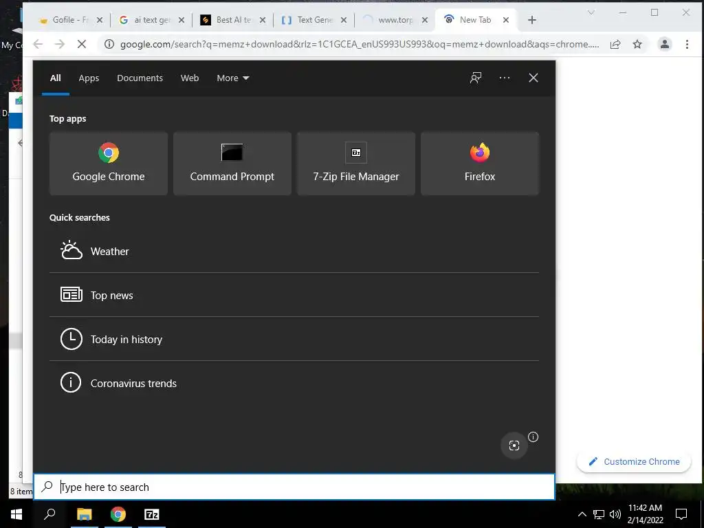Switch to the All search tab
The width and height of the screenshot is (704, 528).
[x=55, y=78]
